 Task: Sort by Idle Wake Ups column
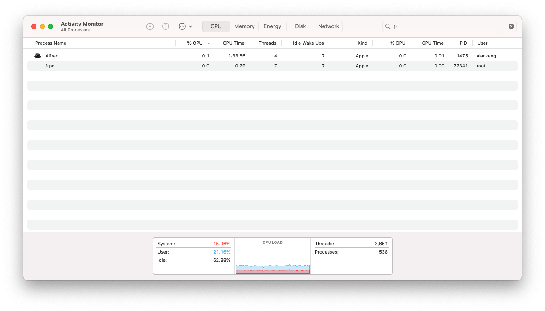point(308,43)
